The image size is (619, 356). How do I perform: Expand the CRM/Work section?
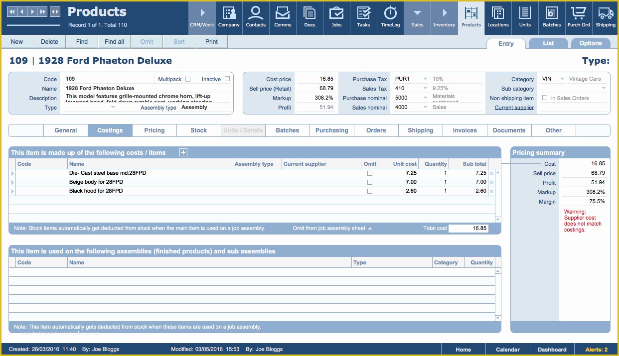point(202,17)
